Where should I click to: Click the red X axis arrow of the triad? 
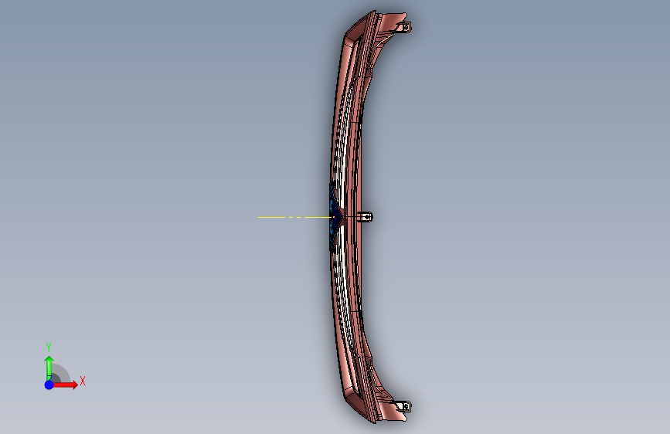click(x=66, y=385)
